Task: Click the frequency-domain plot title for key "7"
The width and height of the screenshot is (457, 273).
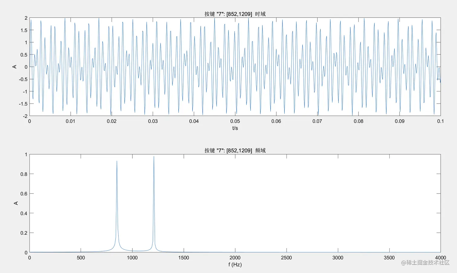Action: [x=235, y=150]
